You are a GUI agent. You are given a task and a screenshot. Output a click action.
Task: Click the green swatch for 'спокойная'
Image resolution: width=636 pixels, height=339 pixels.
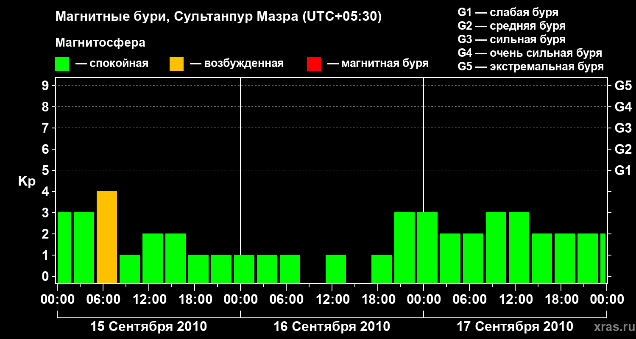(x=62, y=64)
